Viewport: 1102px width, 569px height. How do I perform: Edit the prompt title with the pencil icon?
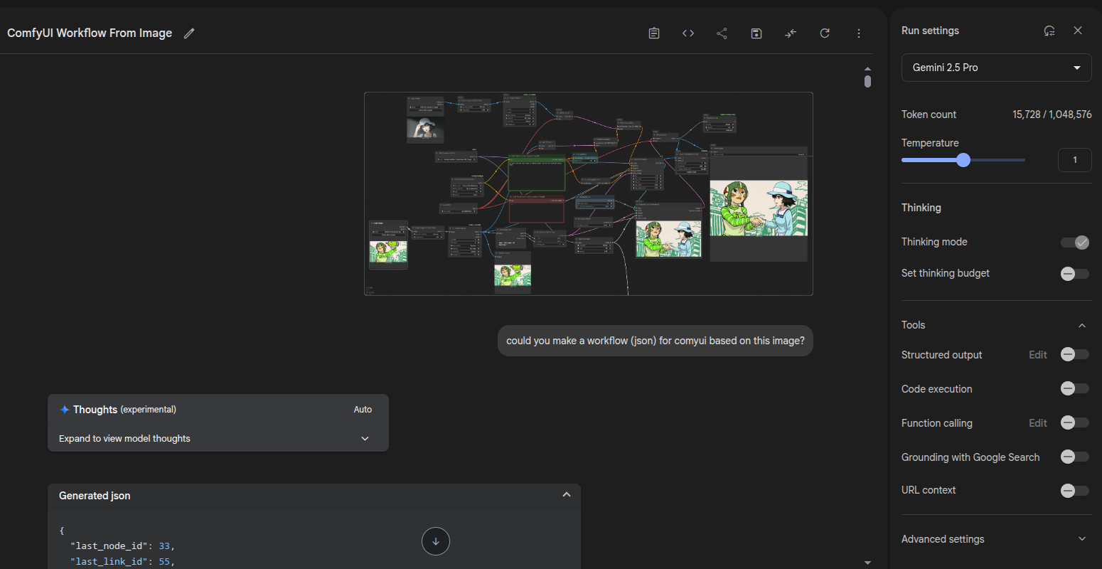[x=189, y=33]
